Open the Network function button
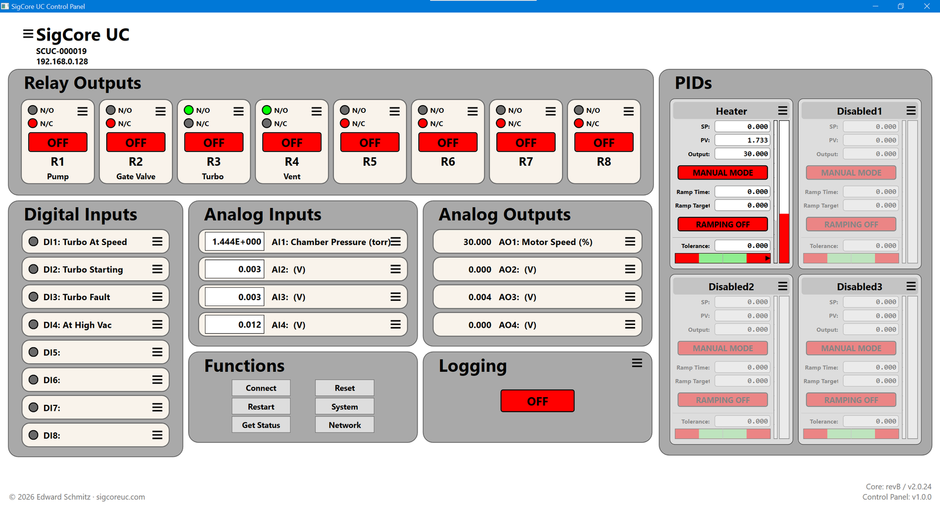The image size is (940, 507). point(344,425)
